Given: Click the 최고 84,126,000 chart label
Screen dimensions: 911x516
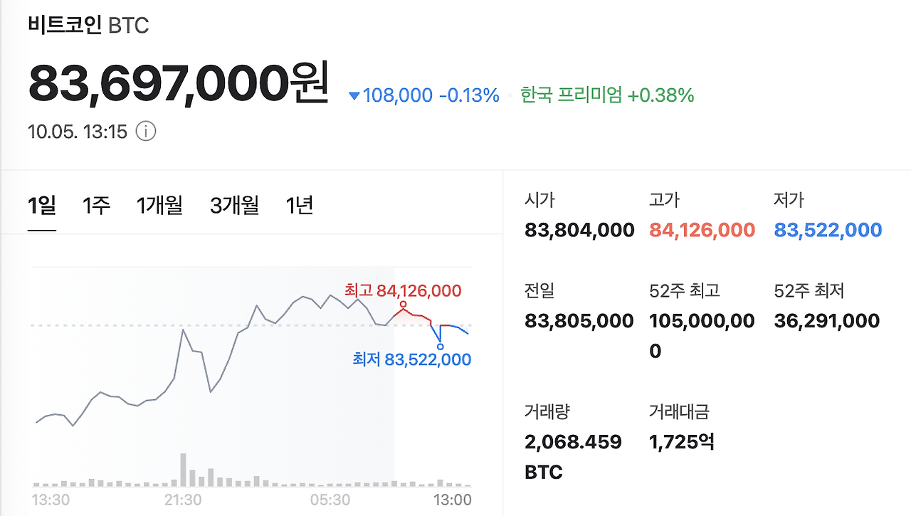Looking at the screenshot, I should pos(403,290).
